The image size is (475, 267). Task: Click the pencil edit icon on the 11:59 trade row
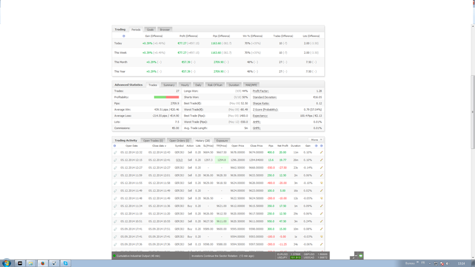click(x=321, y=175)
